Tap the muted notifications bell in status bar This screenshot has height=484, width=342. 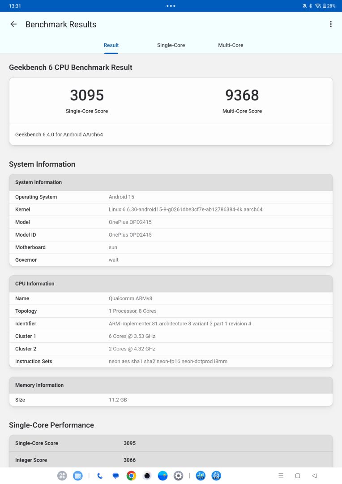(x=304, y=6)
